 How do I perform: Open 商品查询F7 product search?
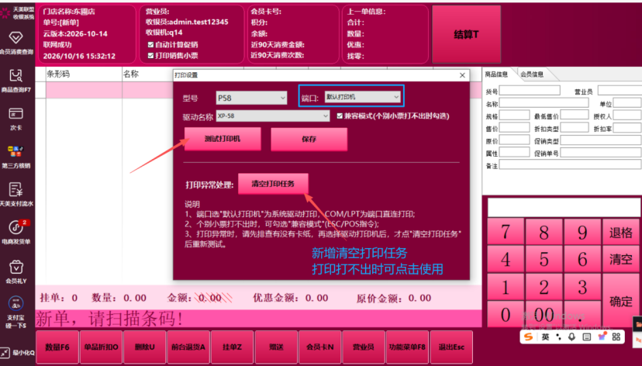point(16,81)
